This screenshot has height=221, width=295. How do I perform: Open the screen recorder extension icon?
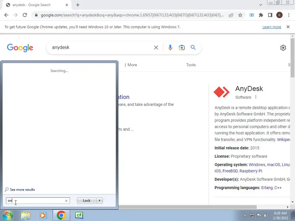tap(252, 15)
